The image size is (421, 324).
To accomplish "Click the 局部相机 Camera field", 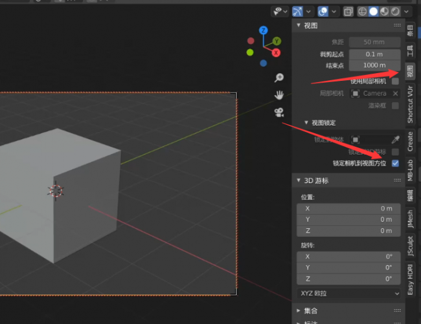I will (x=374, y=93).
